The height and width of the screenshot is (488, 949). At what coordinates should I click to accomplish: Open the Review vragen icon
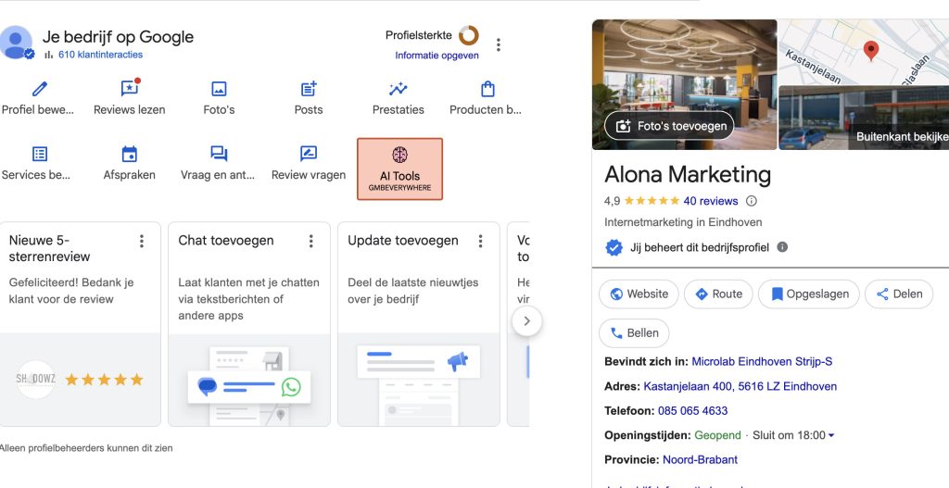[x=309, y=155]
